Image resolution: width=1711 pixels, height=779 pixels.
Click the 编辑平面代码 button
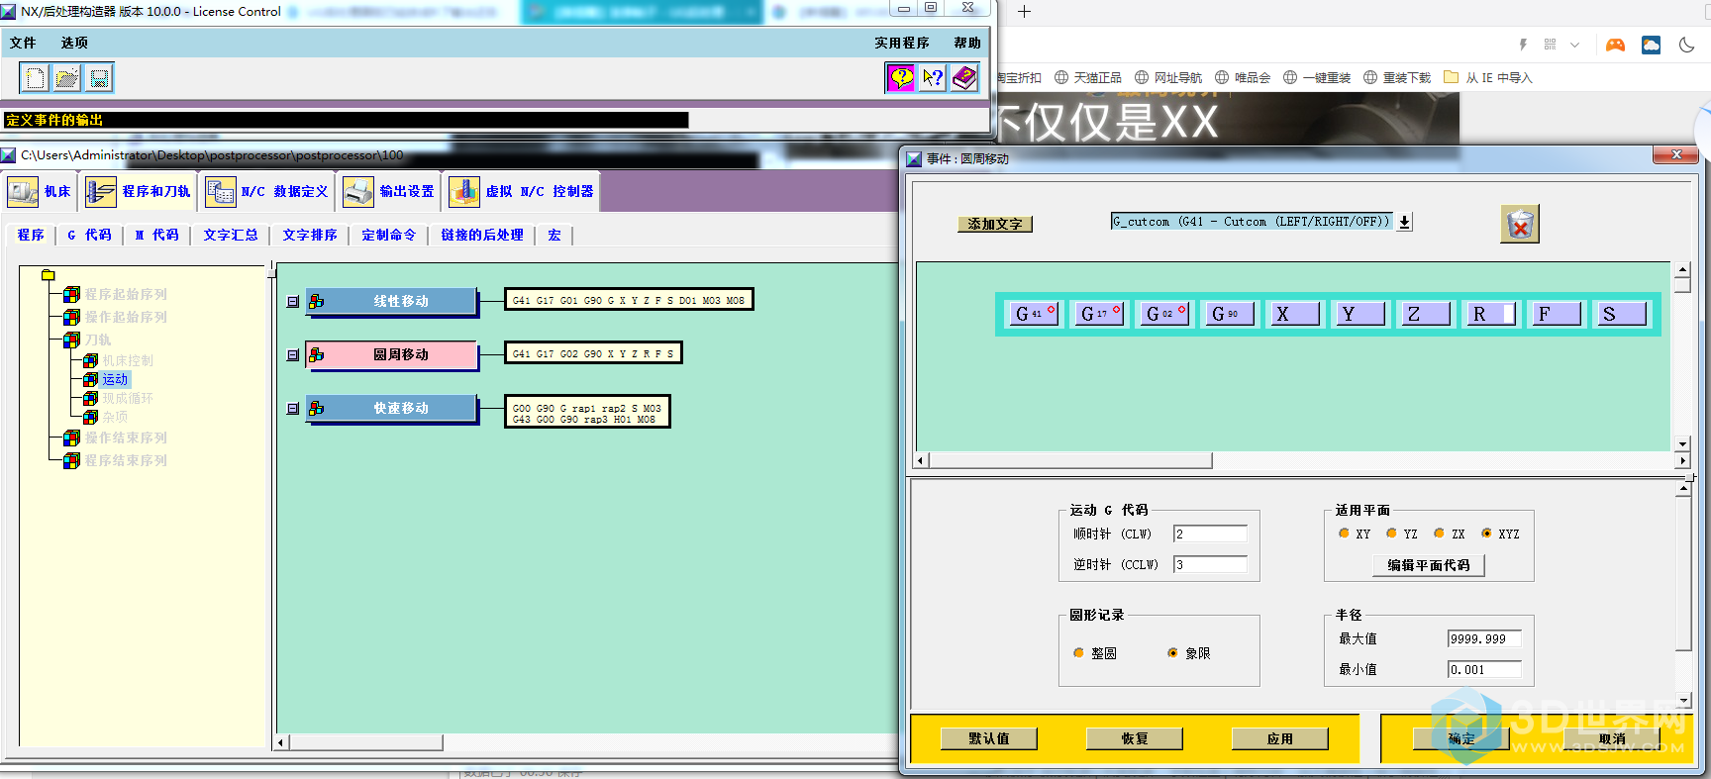click(1429, 565)
